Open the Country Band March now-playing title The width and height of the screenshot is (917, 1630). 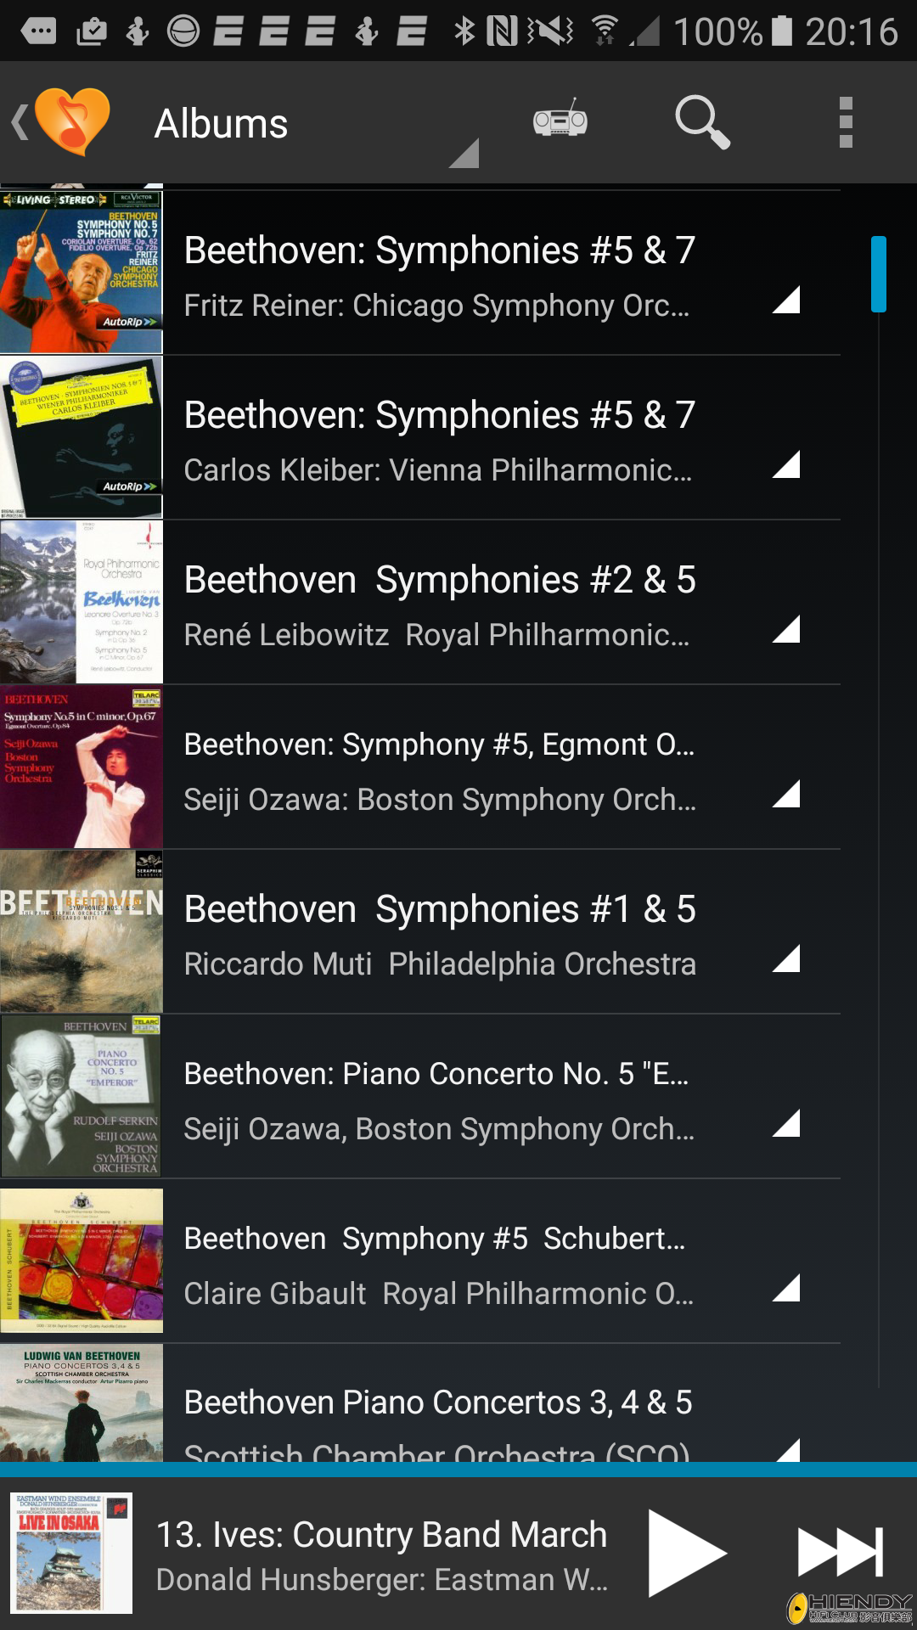(382, 1535)
